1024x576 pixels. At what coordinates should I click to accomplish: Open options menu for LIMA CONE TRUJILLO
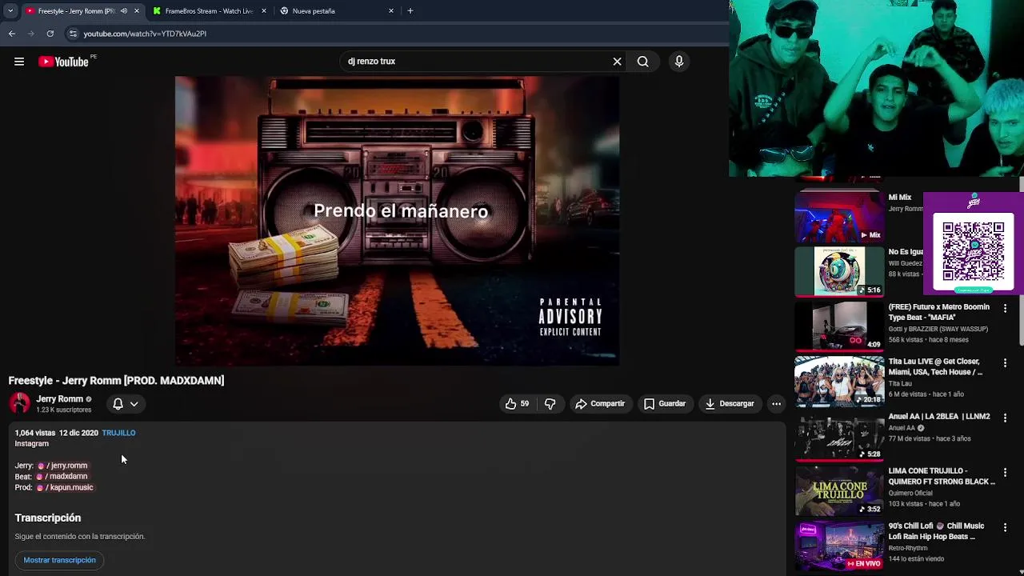coord(1005,473)
